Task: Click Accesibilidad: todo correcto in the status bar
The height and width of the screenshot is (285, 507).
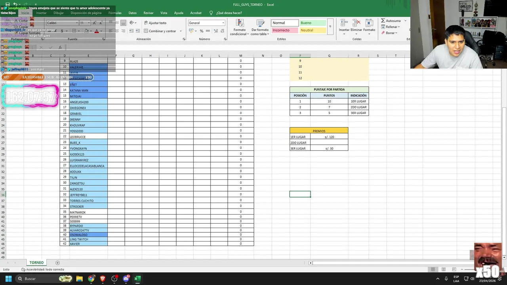Action: 43,270
